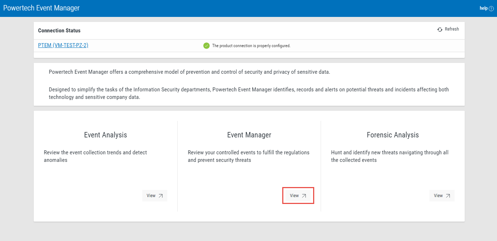Click the Forensic Analysis card title
The image size is (497, 241).
(393, 135)
